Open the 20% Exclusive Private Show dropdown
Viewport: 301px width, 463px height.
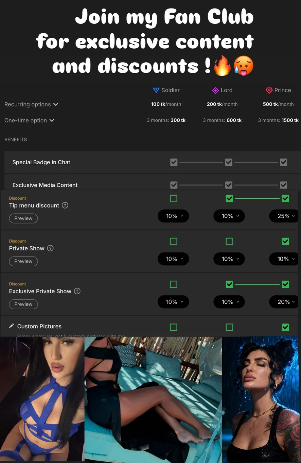point(284,302)
